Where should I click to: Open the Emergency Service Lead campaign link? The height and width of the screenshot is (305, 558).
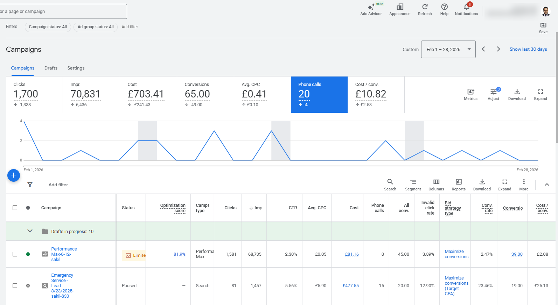pyautogui.click(x=62, y=285)
